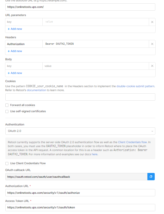The height and width of the screenshot is (214, 164).
Task: Click into the Cookies text input
Action: [80, 97]
